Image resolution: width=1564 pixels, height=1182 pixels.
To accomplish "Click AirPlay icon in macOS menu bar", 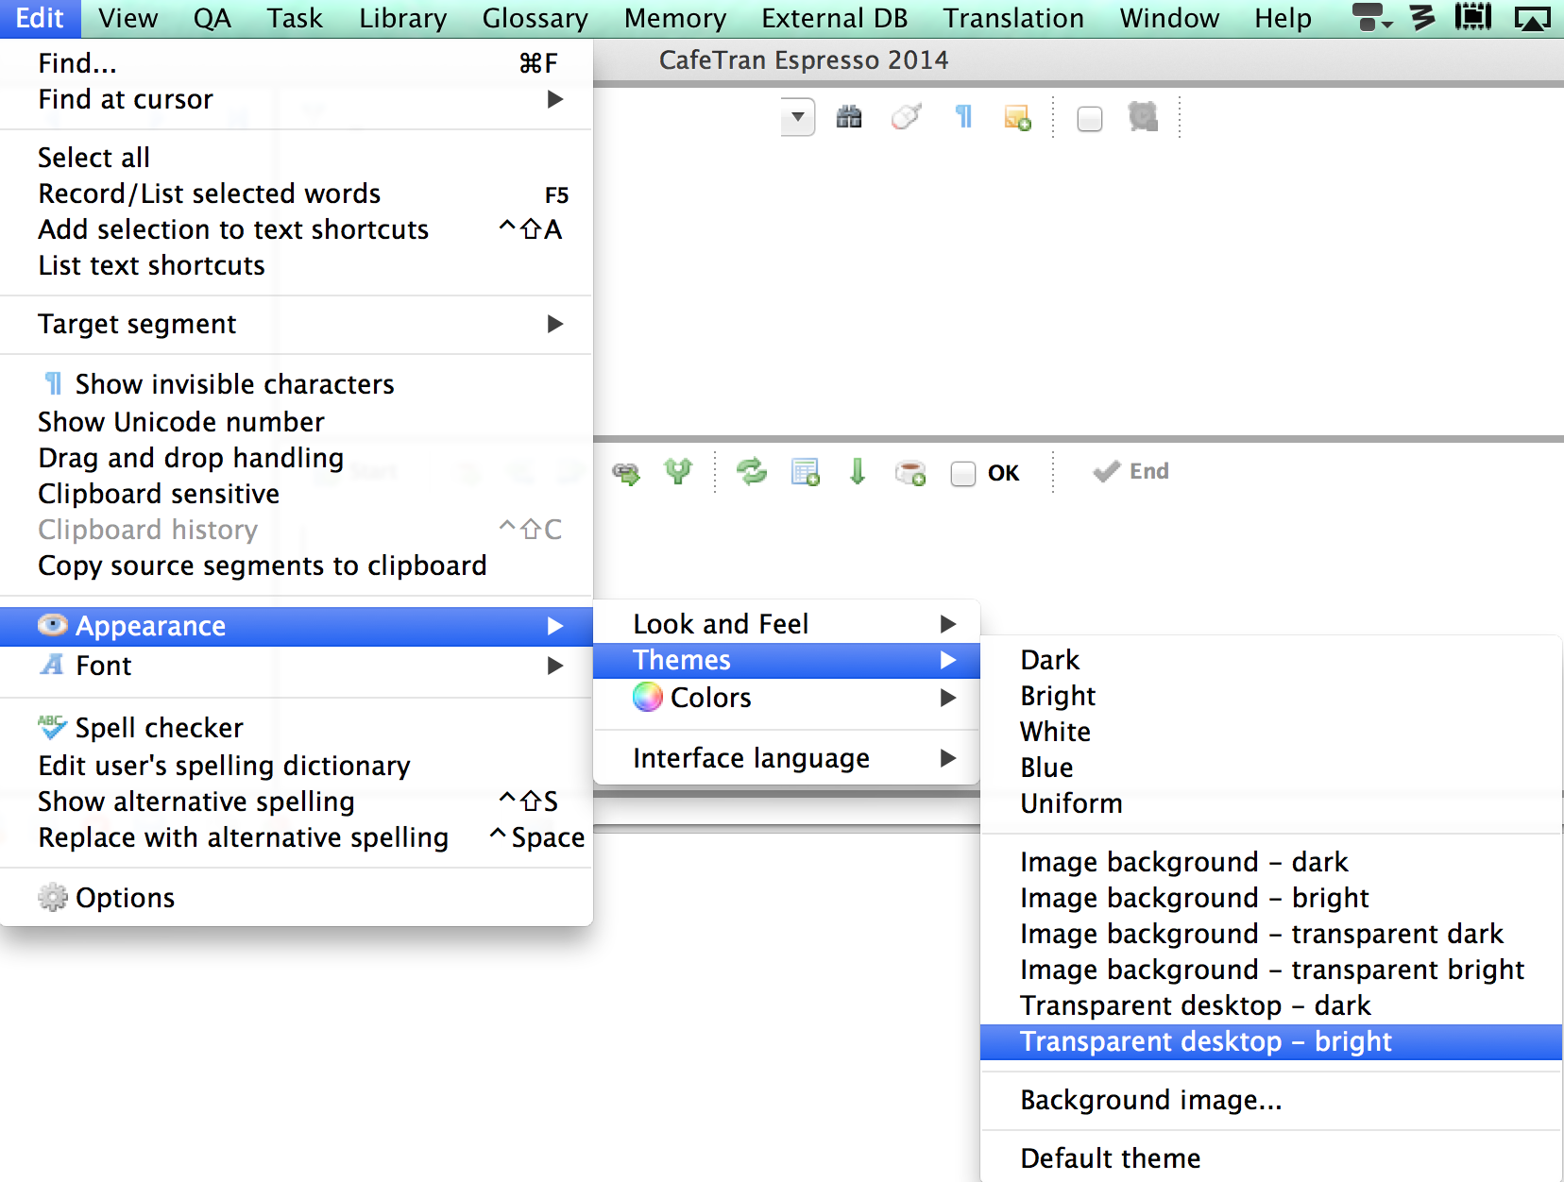I will click(1532, 18).
